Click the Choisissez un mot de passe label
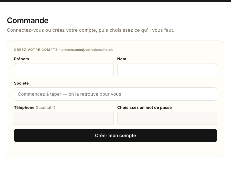The image size is (231, 188). pyautogui.click(x=144, y=107)
